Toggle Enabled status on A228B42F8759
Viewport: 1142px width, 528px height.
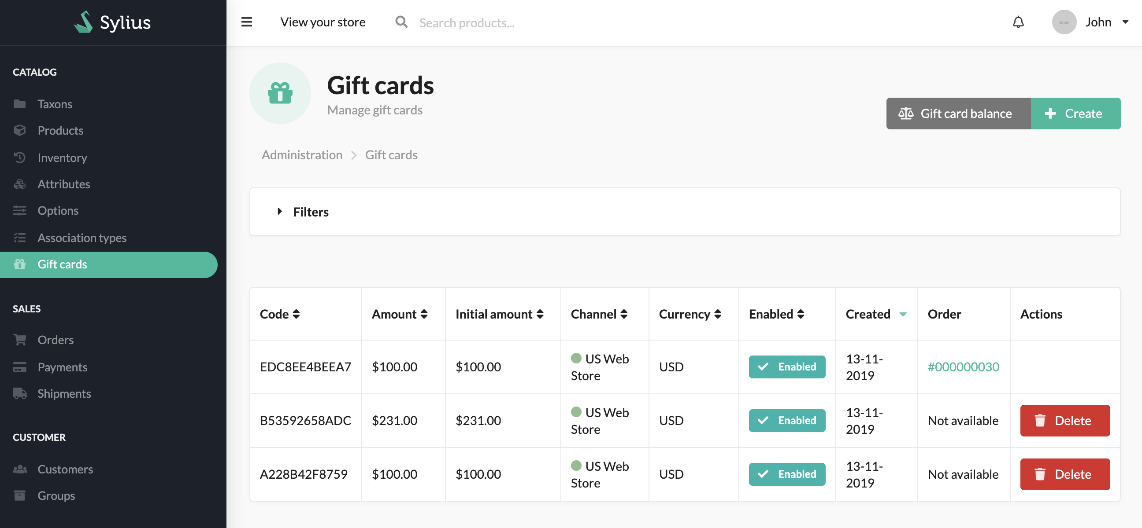click(x=787, y=473)
